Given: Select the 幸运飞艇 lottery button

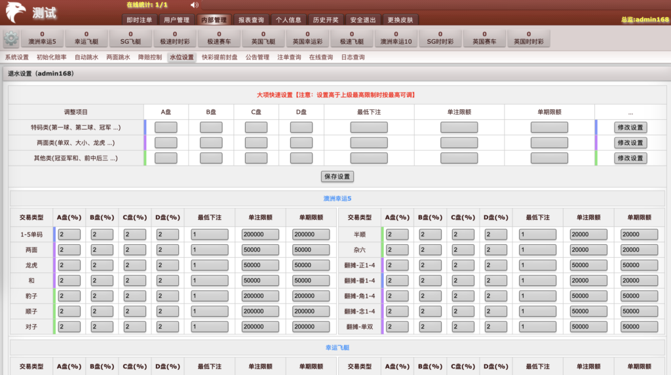Looking at the screenshot, I should coord(86,38).
